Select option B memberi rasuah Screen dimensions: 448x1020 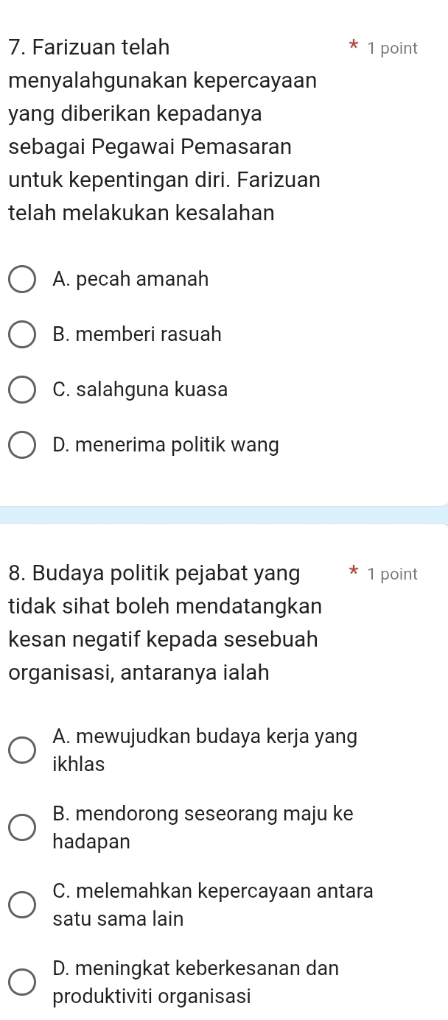[x=22, y=334]
